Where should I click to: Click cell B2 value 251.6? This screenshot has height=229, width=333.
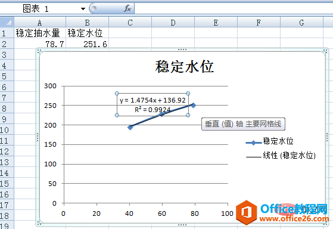point(88,44)
